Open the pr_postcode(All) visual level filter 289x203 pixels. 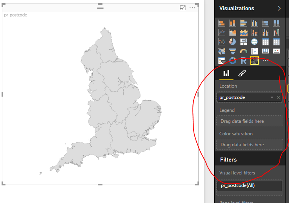click(x=250, y=185)
